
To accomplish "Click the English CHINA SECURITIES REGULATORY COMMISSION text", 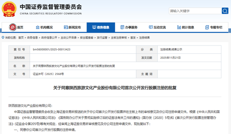I will click(x=51, y=14).
